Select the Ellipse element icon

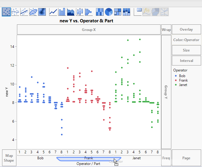click(x=33, y=12)
